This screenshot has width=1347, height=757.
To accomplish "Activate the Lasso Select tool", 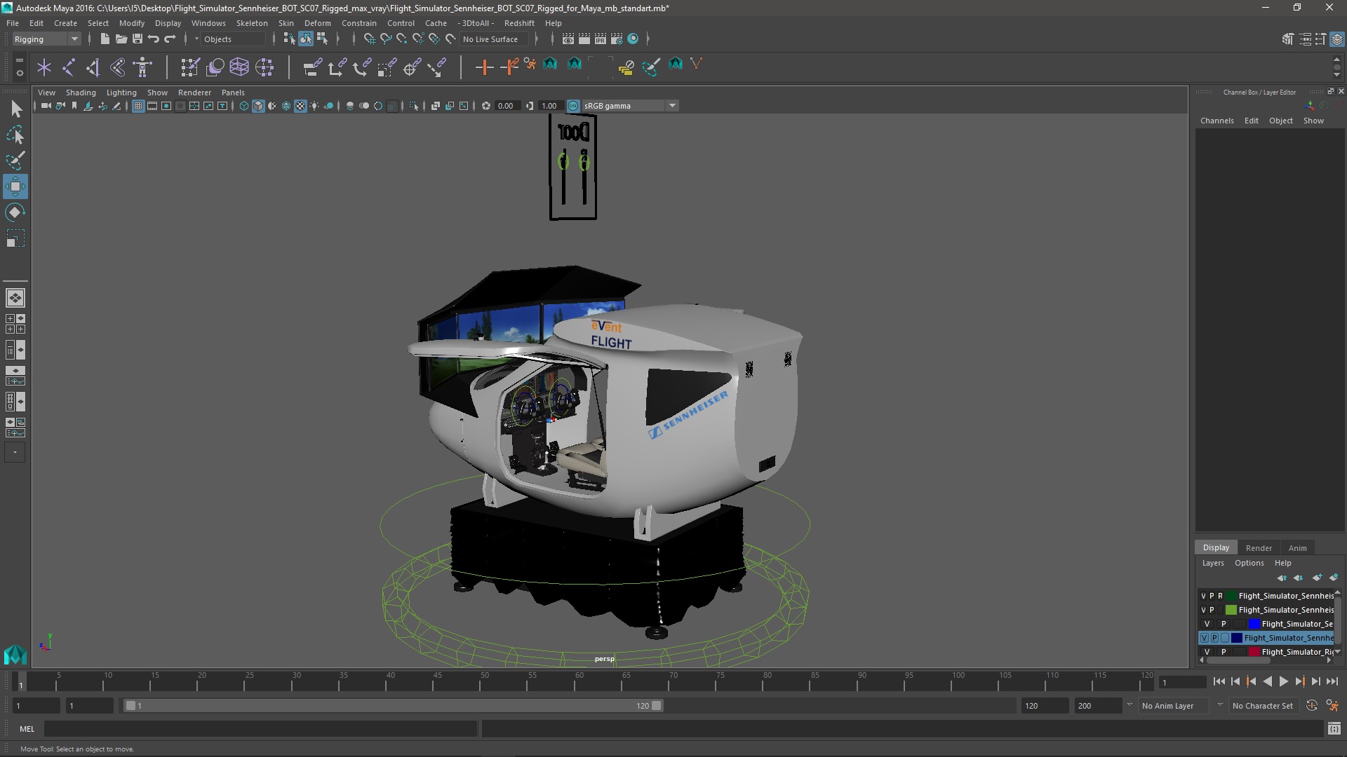I will 15,135.
